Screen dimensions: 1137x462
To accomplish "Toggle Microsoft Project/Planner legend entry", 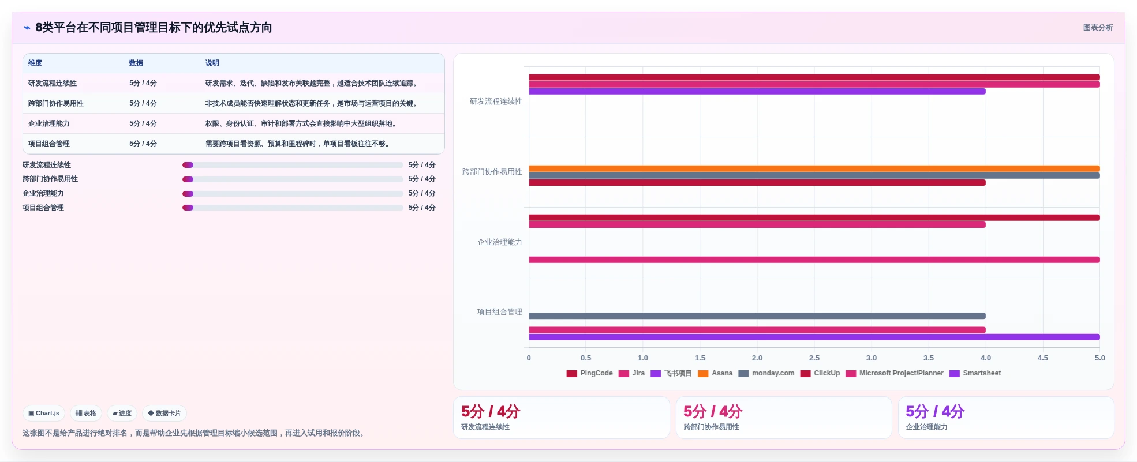I will tap(894, 373).
